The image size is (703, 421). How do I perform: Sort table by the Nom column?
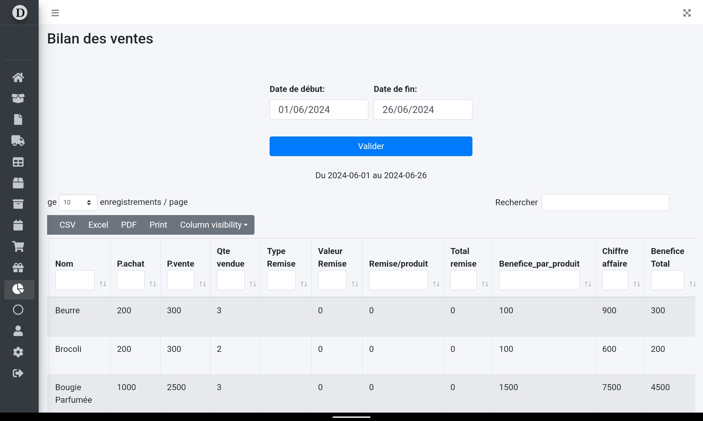tap(103, 284)
